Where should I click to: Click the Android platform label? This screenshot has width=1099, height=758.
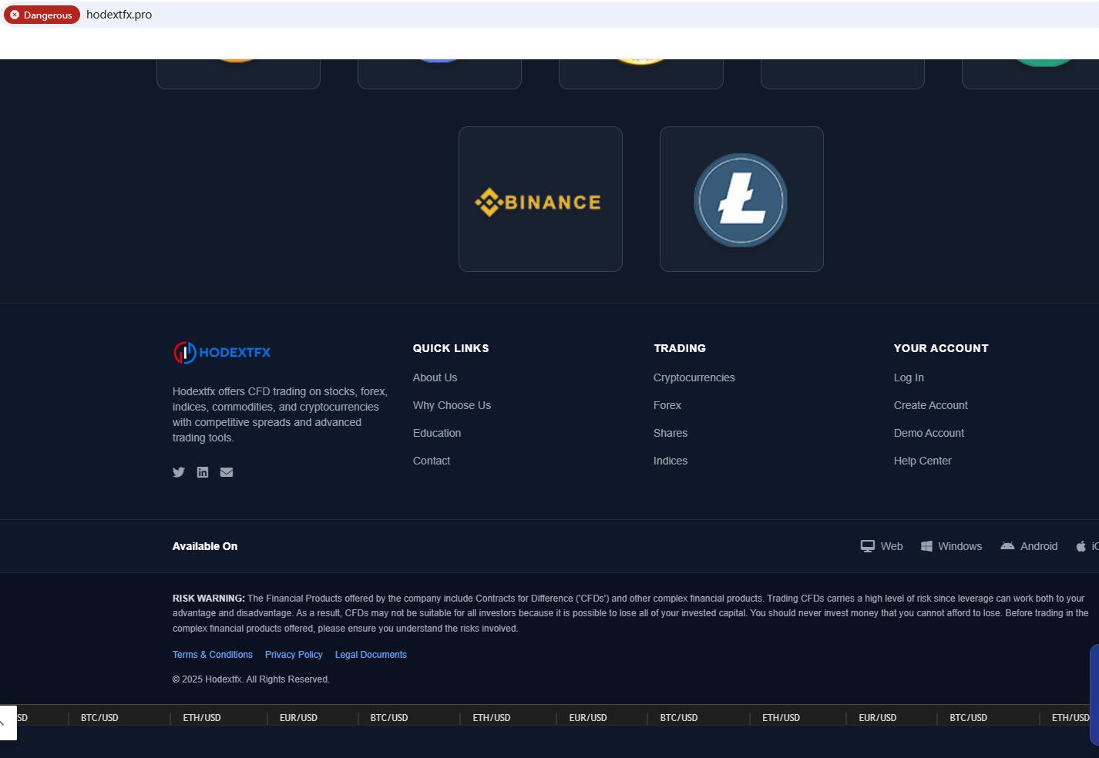(x=1039, y=546)
